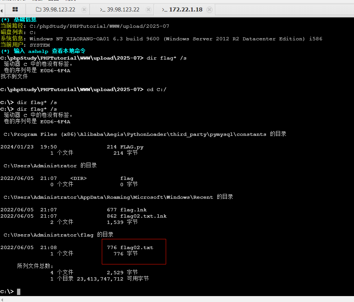Close the 172.22.1.18 terminal tab
The width and height of the screenshot is (354, 302).
click(x=210, y=10)
